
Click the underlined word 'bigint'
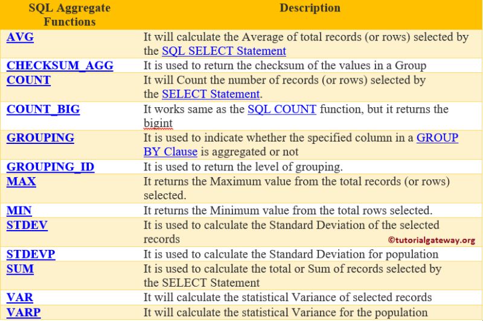point(158,123)
